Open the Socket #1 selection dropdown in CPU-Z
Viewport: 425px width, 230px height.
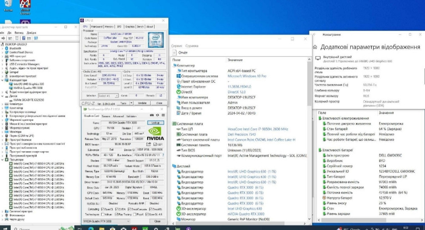point(108,95)
